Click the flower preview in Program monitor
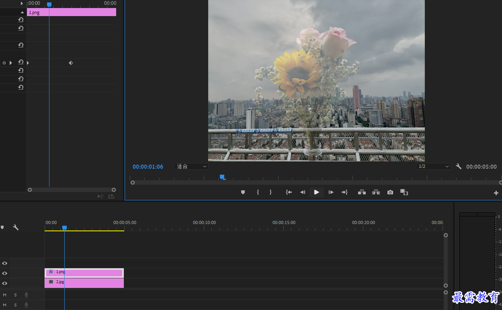This screenshot has height=310, width=502. point(316,80)
